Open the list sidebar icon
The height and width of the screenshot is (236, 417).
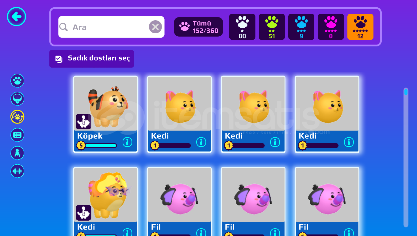coord(17,135)
